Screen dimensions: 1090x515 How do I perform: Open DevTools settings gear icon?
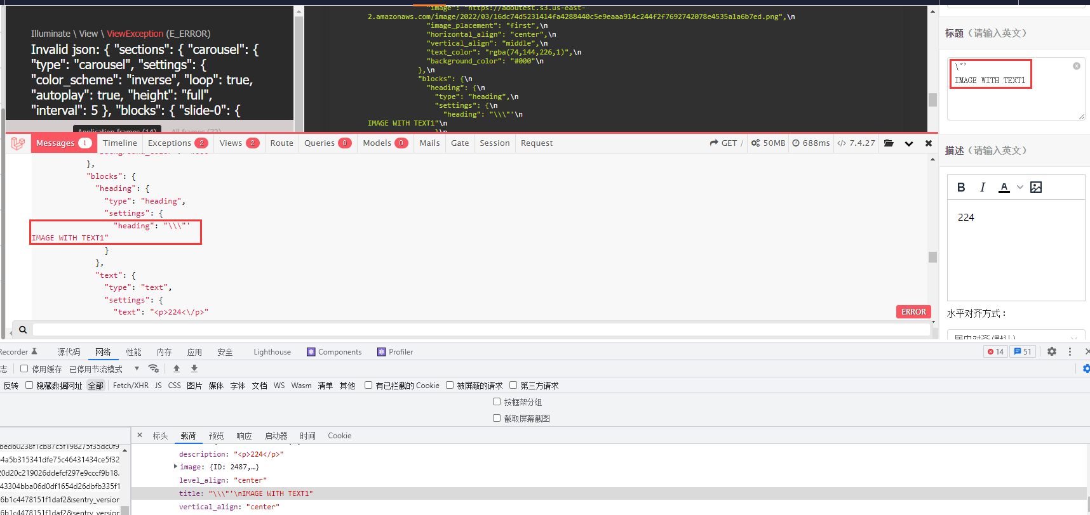pos(1052,351)
